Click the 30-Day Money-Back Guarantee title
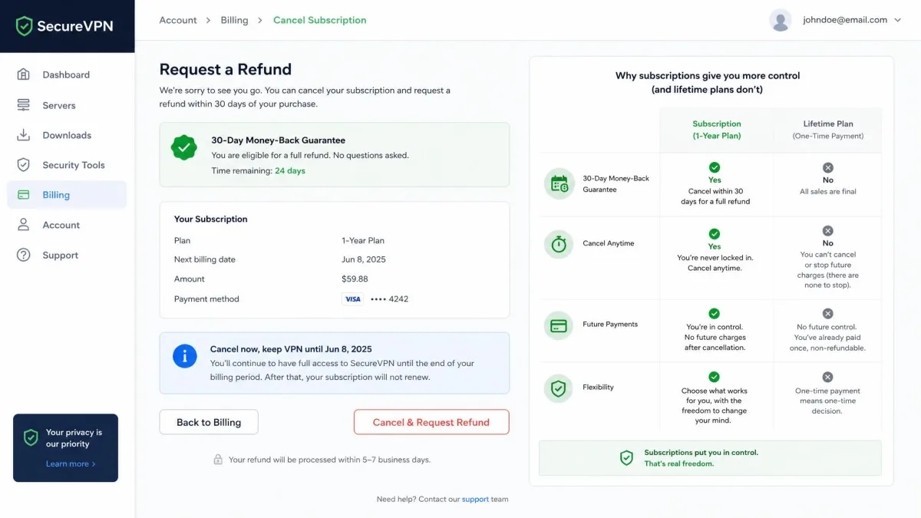Image resolution: width=921 pixels, height=518 pixels. click(279, 140)
